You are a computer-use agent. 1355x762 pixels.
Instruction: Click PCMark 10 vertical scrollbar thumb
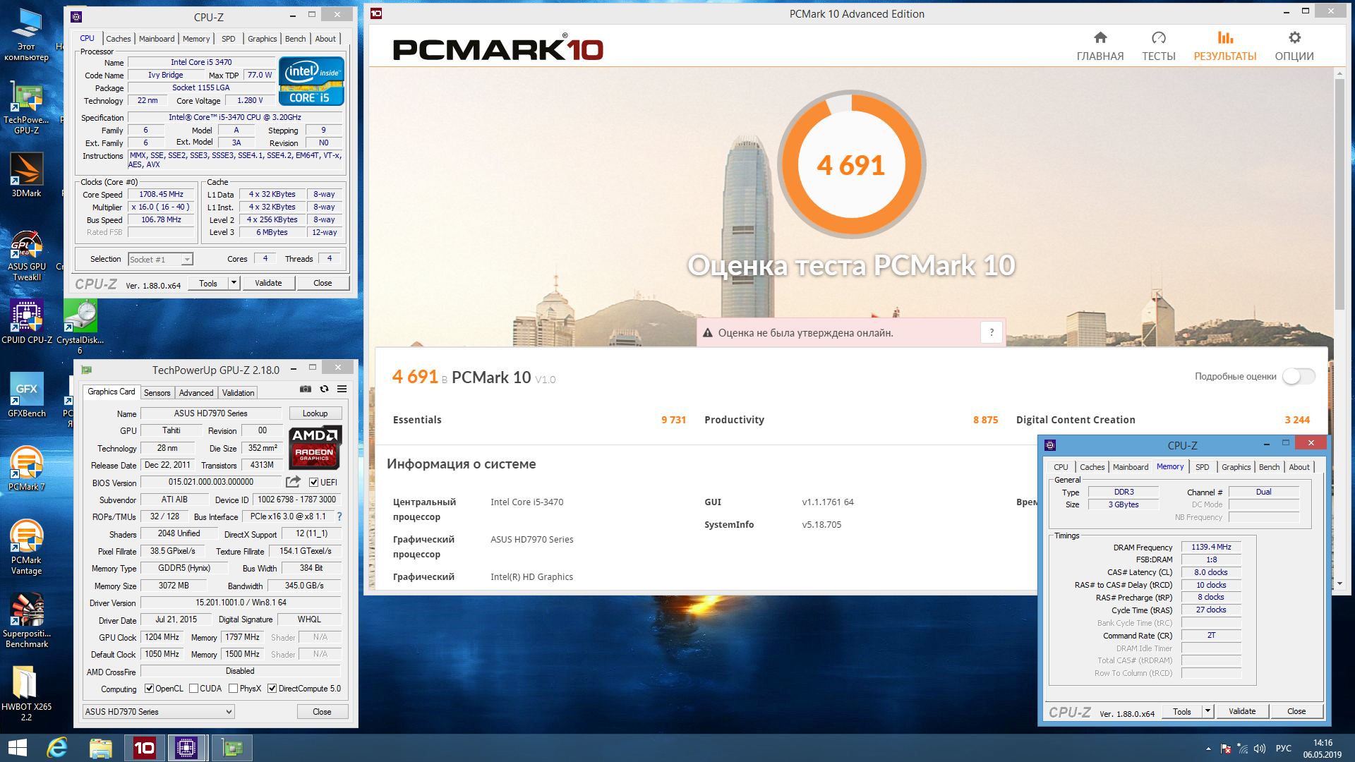pyautogui.click(x=1339, y=194)
